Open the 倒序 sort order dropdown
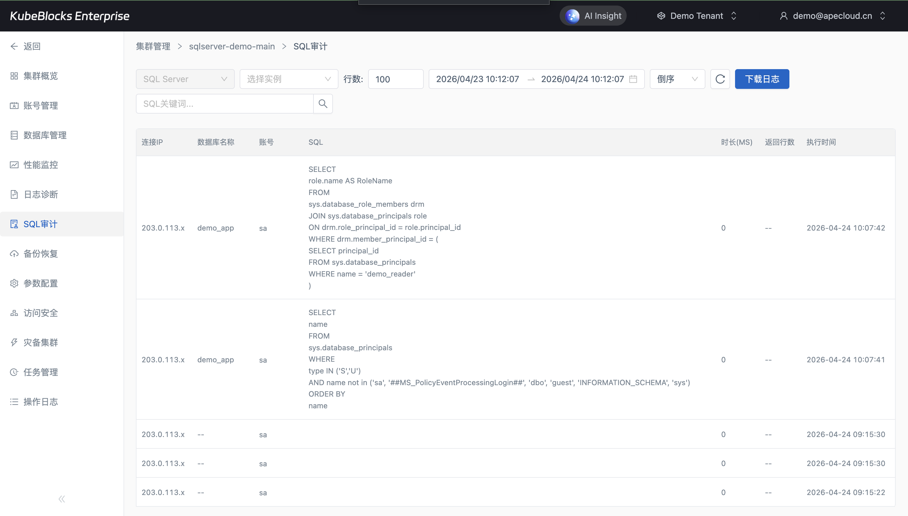 point(677,79)
